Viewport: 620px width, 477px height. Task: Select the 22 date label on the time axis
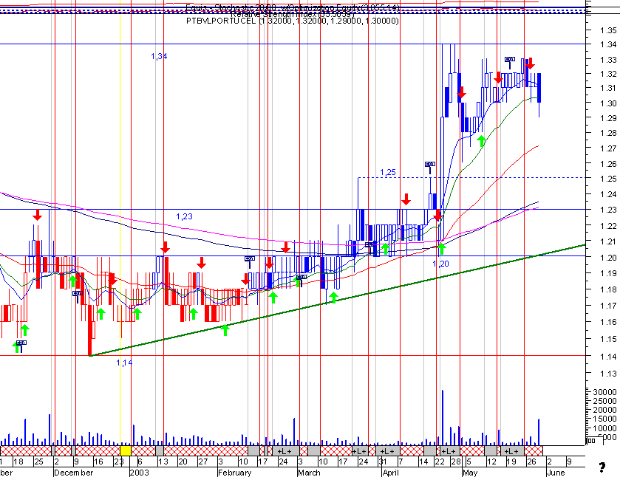439,461
